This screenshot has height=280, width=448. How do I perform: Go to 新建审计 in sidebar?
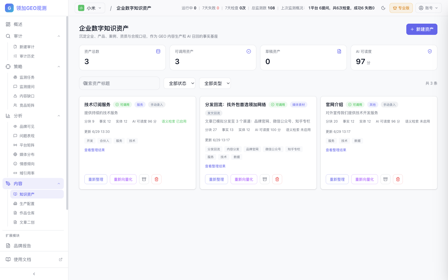[x=37, y=47]
